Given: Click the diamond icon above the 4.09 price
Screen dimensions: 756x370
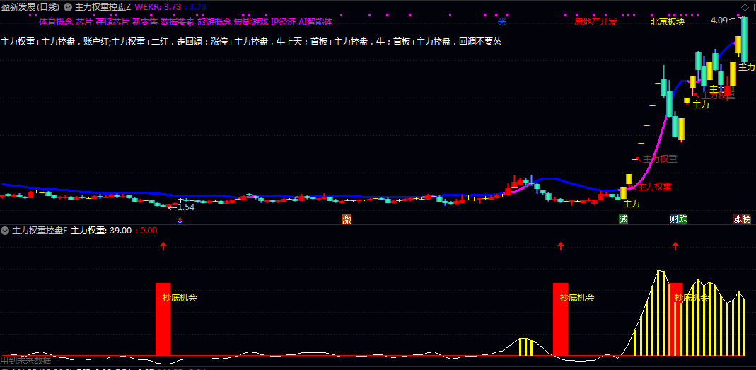Looking at the screenshot, I should 745,7.
